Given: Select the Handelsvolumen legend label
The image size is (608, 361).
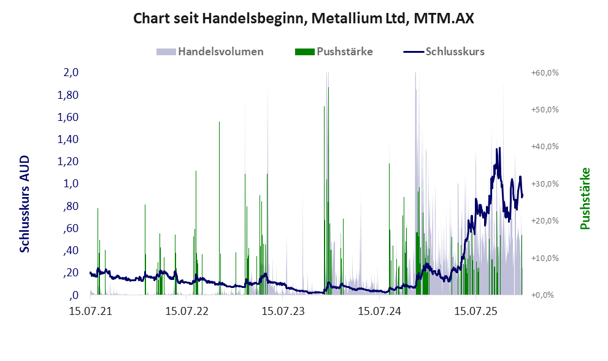Looking at the screenshot, I should coord(221,52).
